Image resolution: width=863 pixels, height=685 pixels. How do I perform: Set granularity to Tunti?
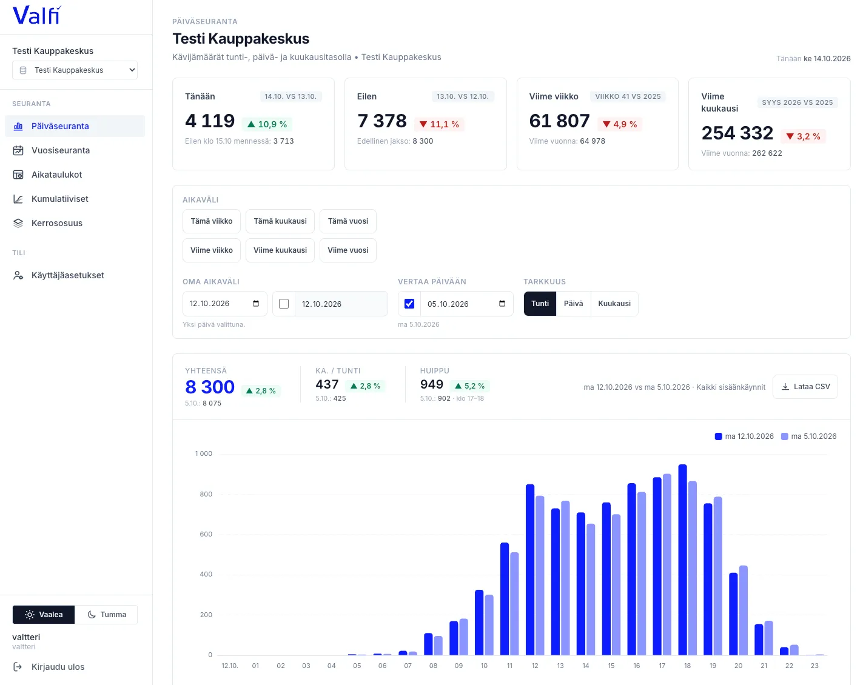[540, 304]
